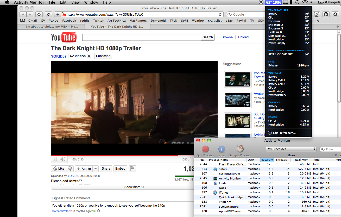Click the YouTube logo

point(64,37)
